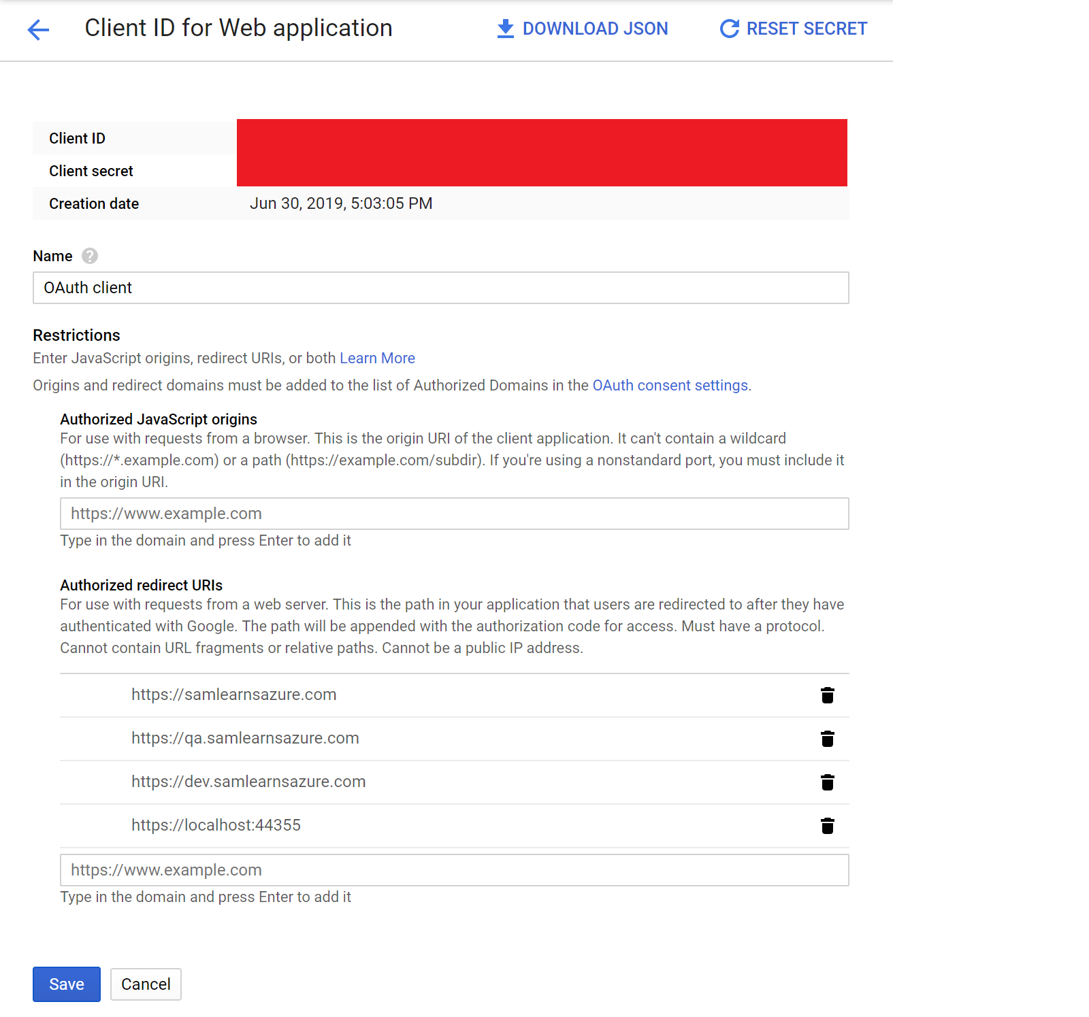Select the https://qa.samlearnsazure.com URI entry
1089x1017 pixels.
pos(245,738)
